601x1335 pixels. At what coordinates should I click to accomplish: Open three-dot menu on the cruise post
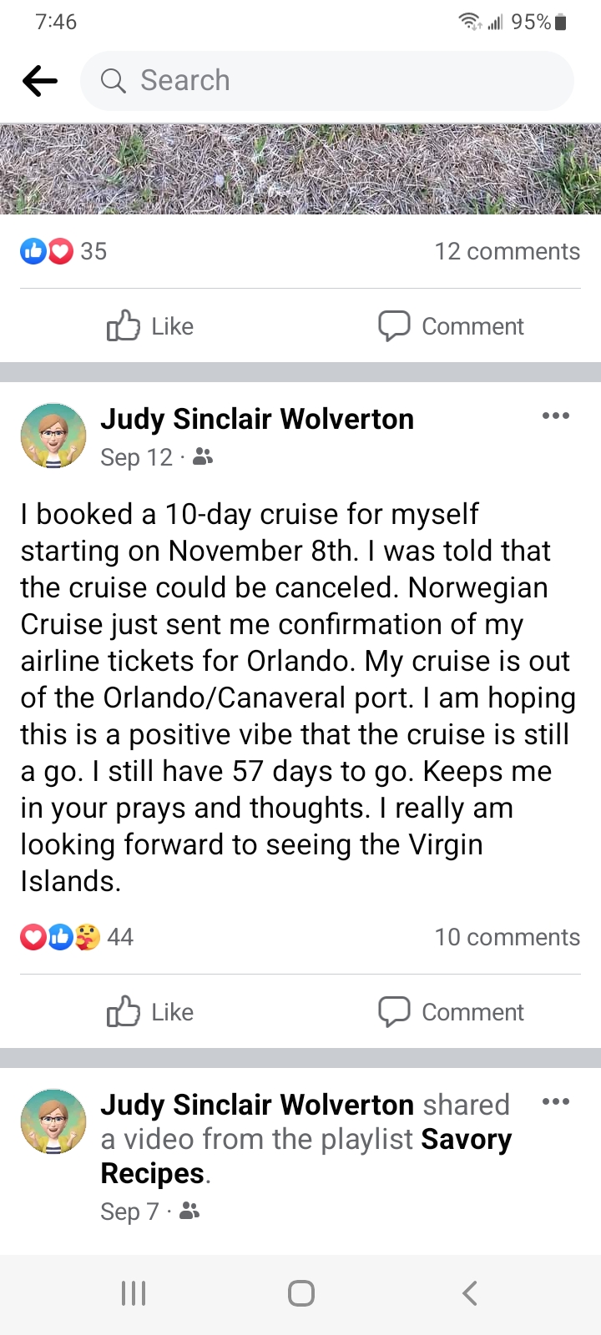[555, 416]
